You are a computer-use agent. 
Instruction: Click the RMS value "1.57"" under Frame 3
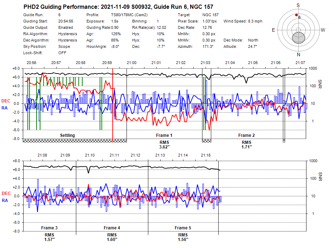point(50,240)
